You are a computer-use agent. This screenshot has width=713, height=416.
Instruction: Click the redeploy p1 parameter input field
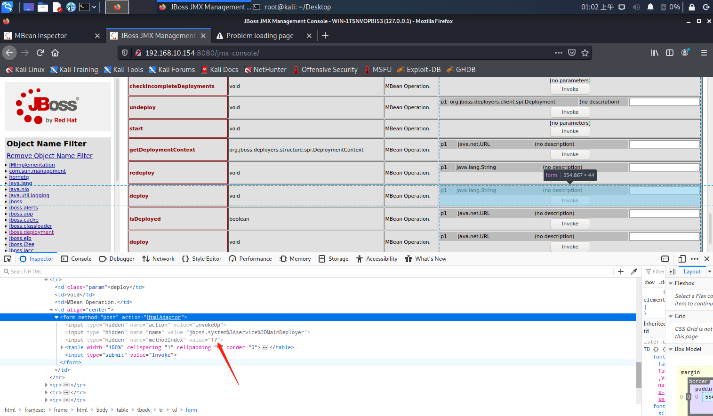[665, 167]
